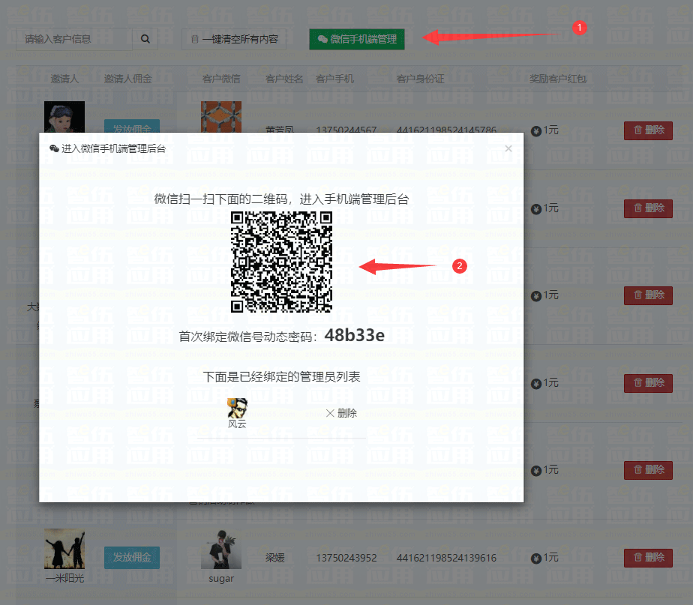This screenshot has height=605, width=693.
Task: Click the phone number 13750243952
Action: 346,559
